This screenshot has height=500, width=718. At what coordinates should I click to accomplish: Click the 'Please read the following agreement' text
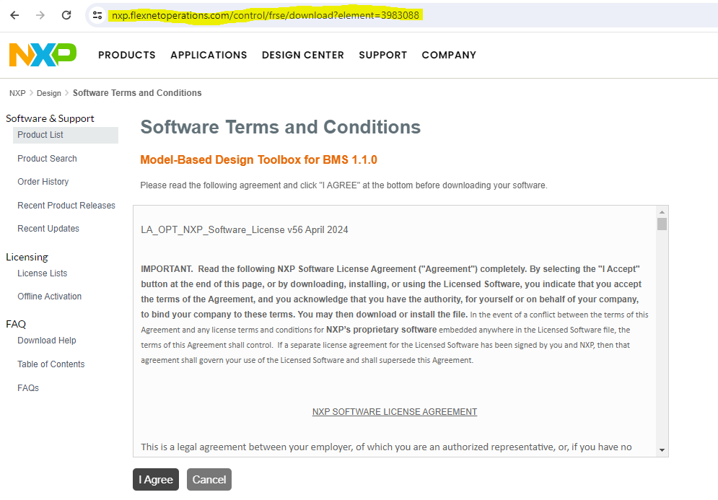[x=344, y=185]
